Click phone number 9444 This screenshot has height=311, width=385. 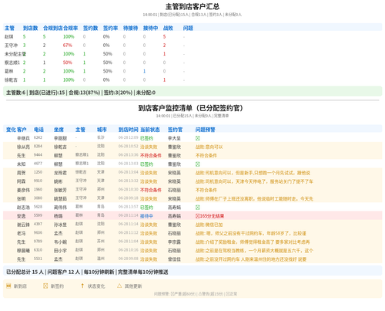coord(38,155)
